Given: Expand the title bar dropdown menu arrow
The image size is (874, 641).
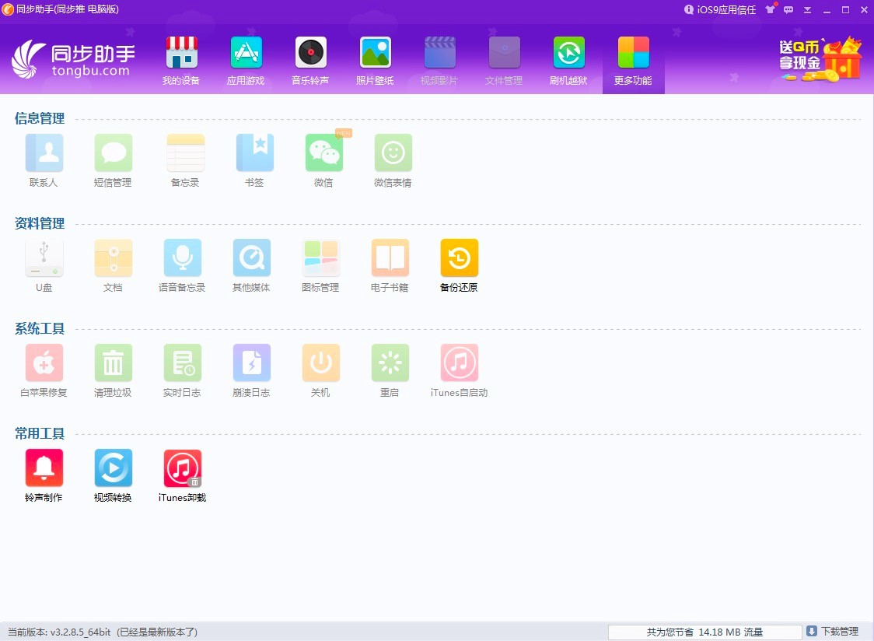Looking at the screenshot, I should (x=807, y=10).
